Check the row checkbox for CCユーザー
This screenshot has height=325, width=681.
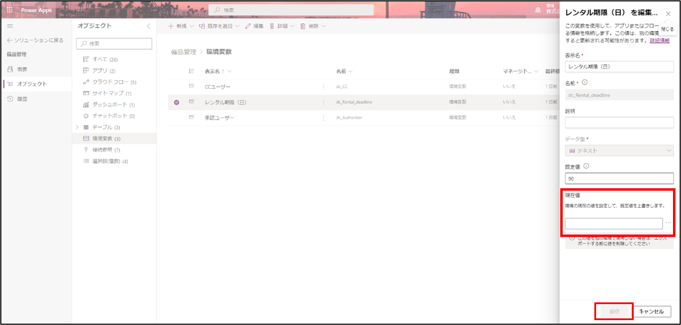pyautogui.click(x=177, y=86)
